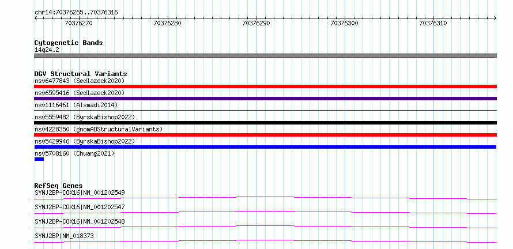Click the blue bar of nsv5429946
The image size is (513, 249).
[x=265, y=147]
